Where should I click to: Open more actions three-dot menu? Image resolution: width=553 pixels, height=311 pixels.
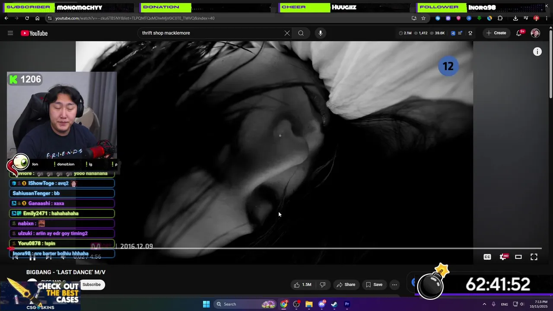(x=394, y=285)
